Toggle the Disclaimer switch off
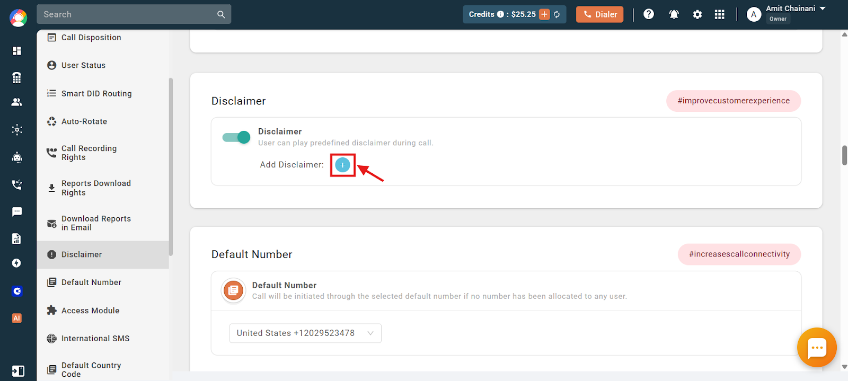Screen dimensions: 848x381 click(236, 137)
